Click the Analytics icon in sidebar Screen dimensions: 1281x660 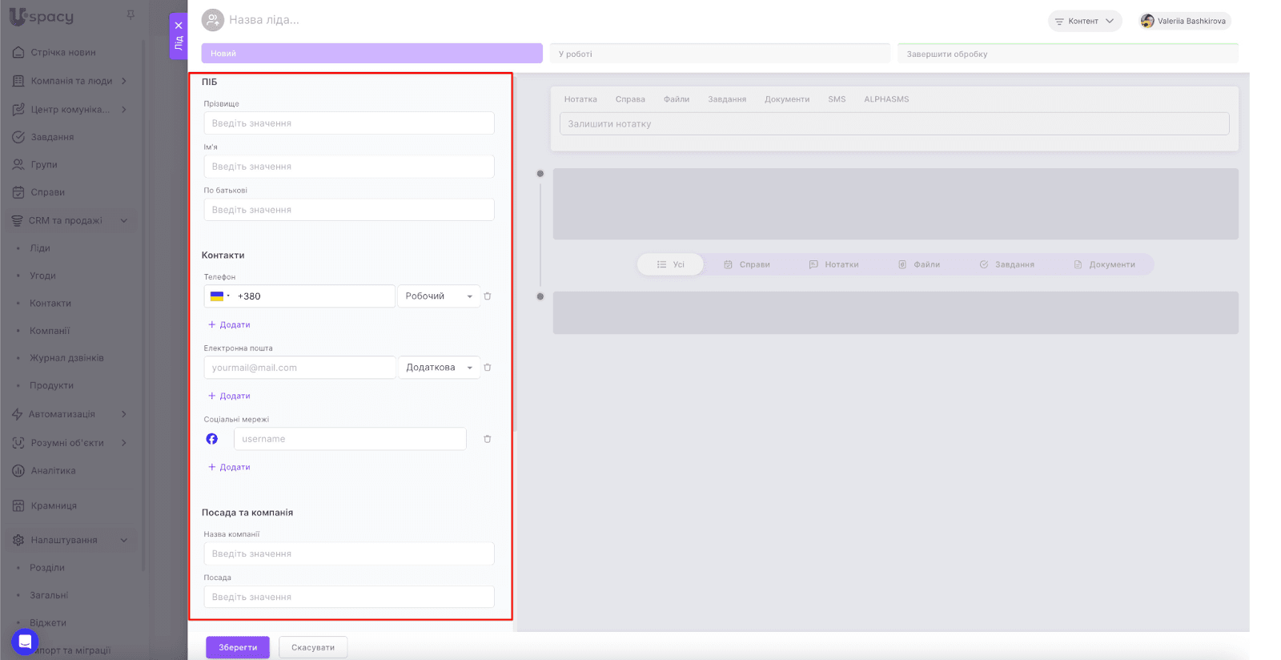[x=18, y=470]
